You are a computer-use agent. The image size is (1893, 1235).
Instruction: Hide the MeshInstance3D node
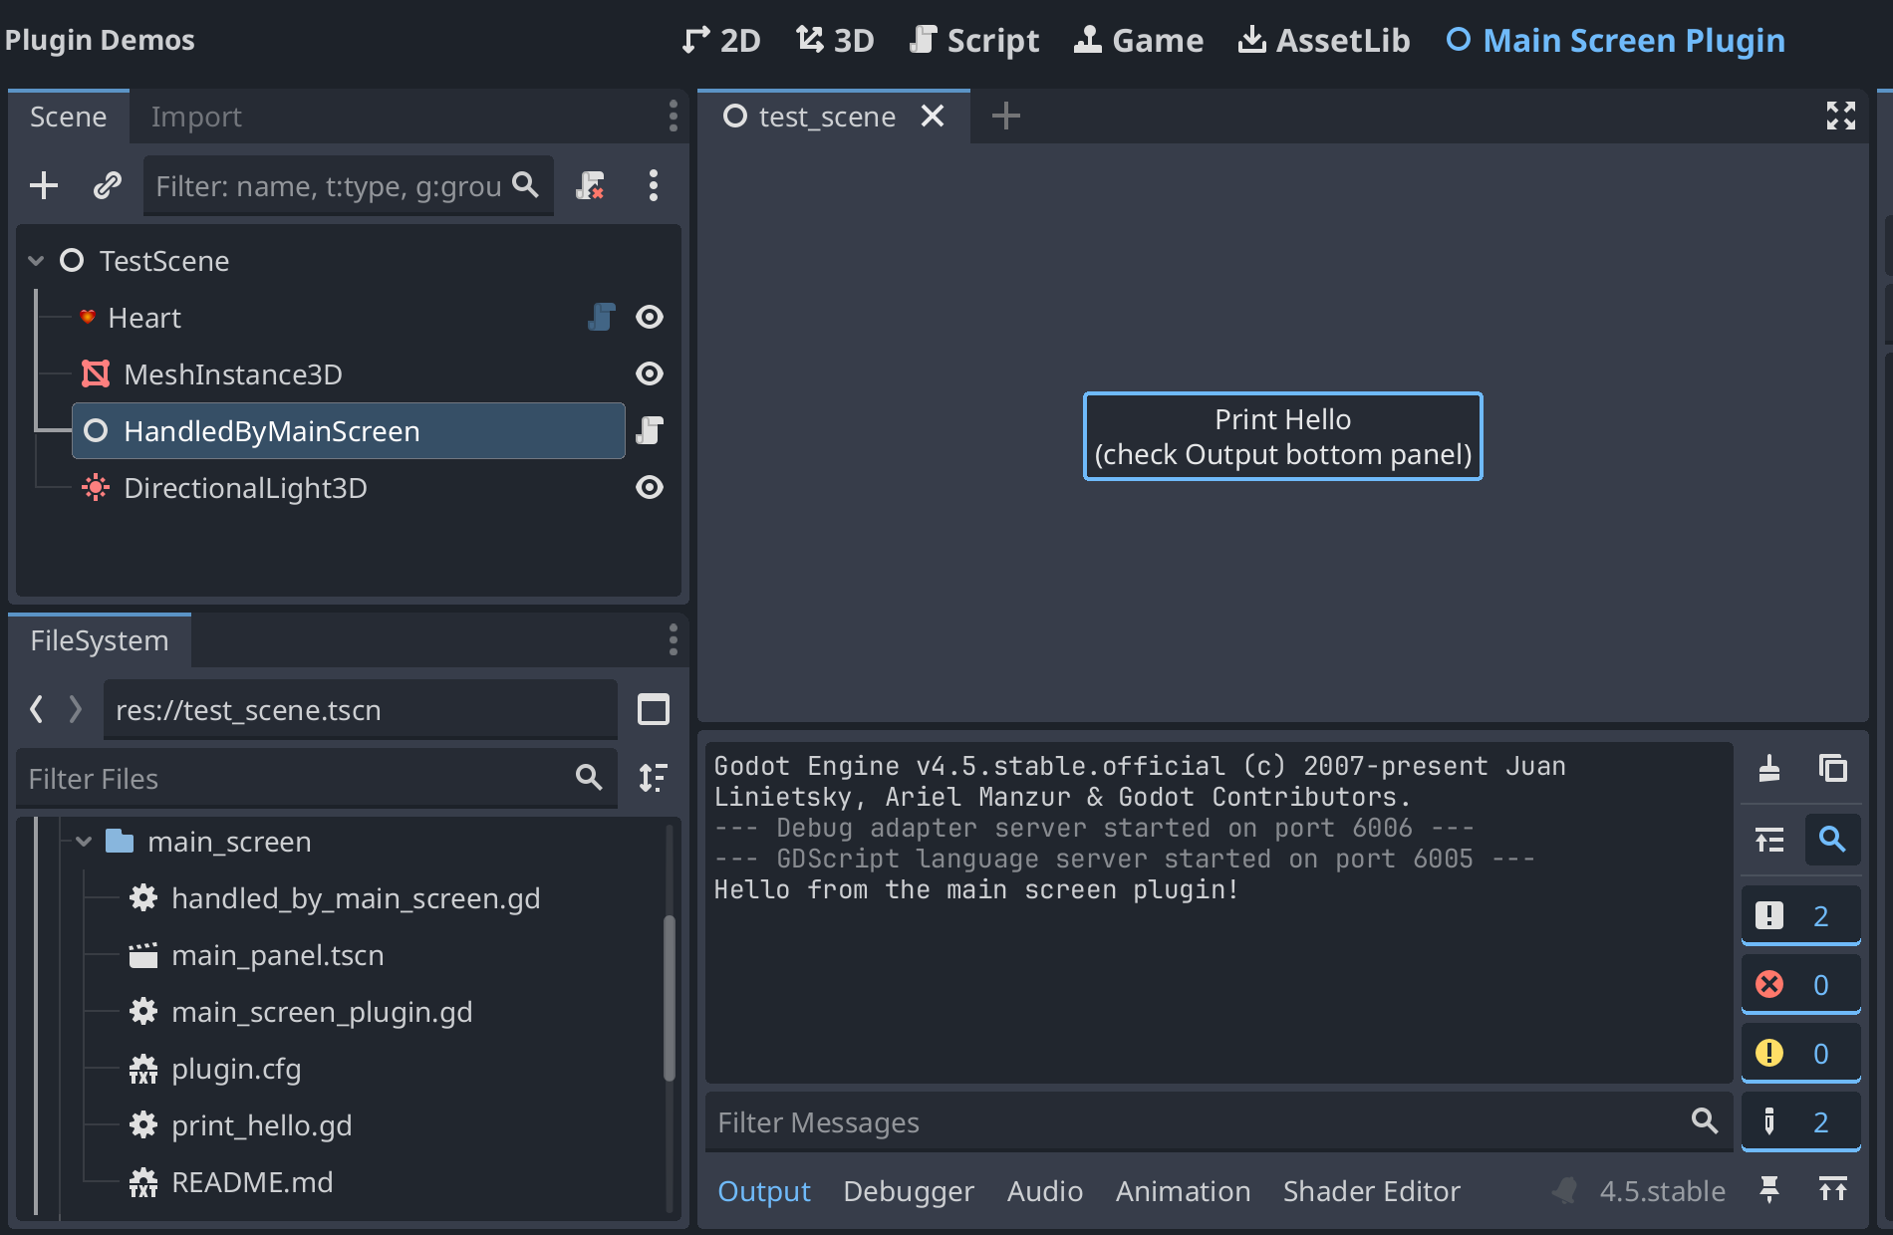tap(650, 373)
